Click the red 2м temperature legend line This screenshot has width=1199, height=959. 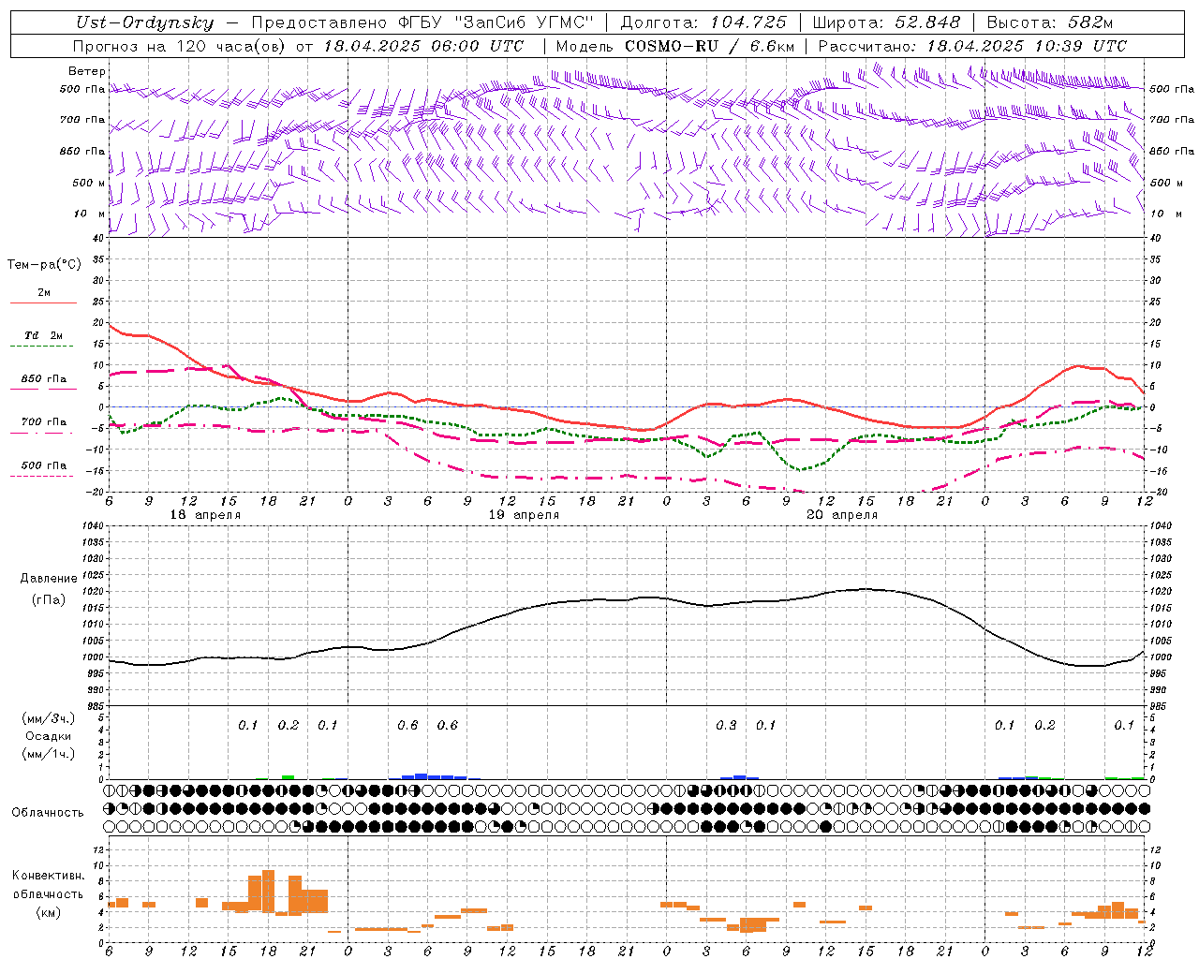[43, 302]
